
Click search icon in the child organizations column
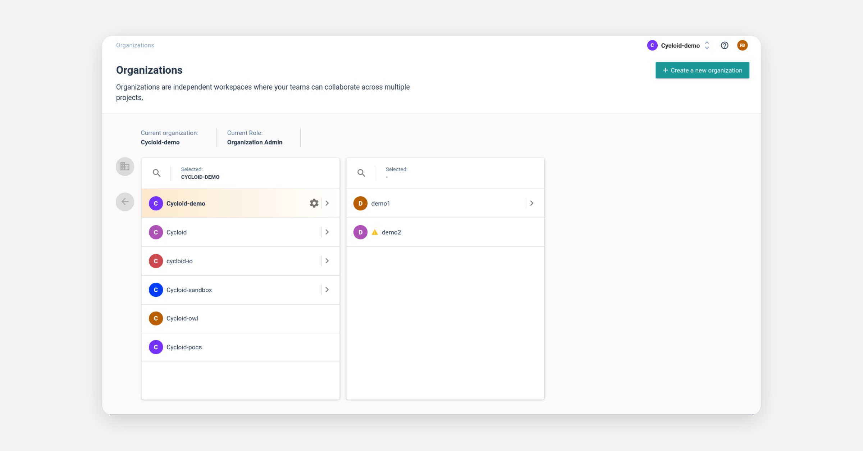[361, 173]
